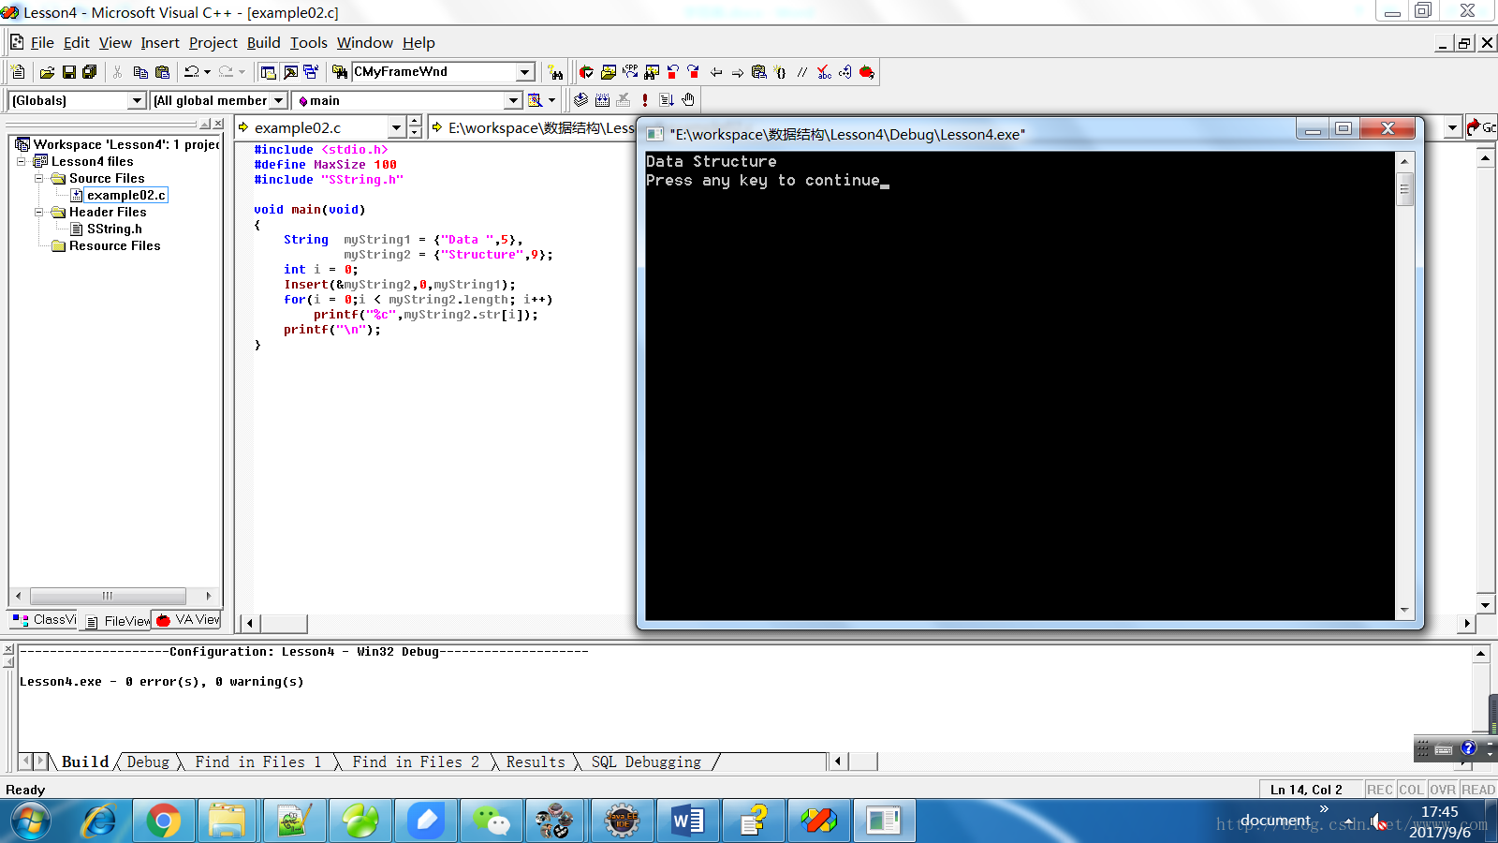Collapse the Header Files tree node
The width and height of the screenshot is (1498, 843).
(39, 212)
